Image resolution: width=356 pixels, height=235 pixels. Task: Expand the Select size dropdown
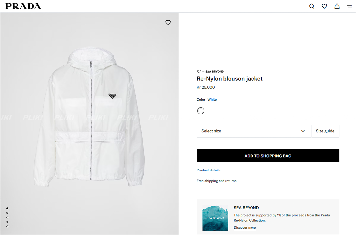253,131
